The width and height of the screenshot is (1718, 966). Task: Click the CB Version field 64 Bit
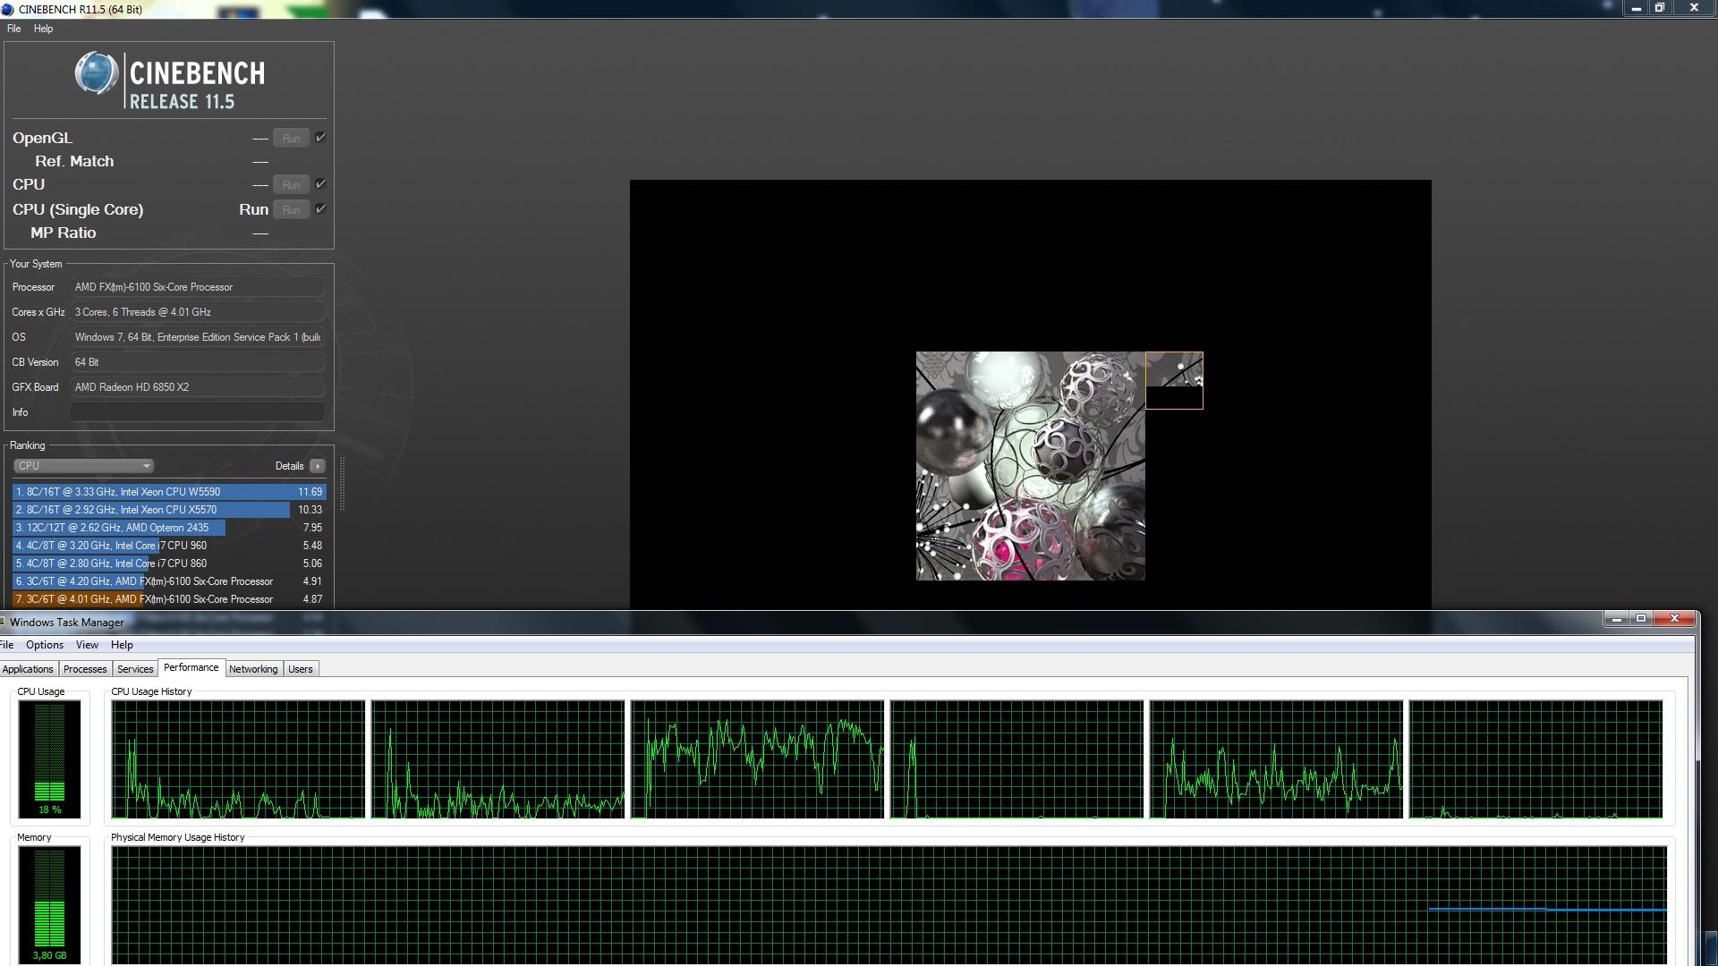coord(197,362)
